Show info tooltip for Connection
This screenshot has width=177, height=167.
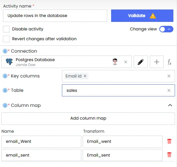tap(5, 51)
